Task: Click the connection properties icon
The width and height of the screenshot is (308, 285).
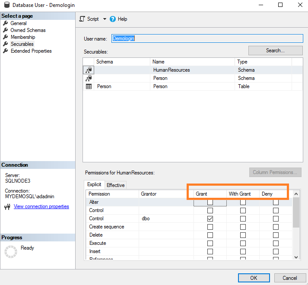Action: pos(7,207)
